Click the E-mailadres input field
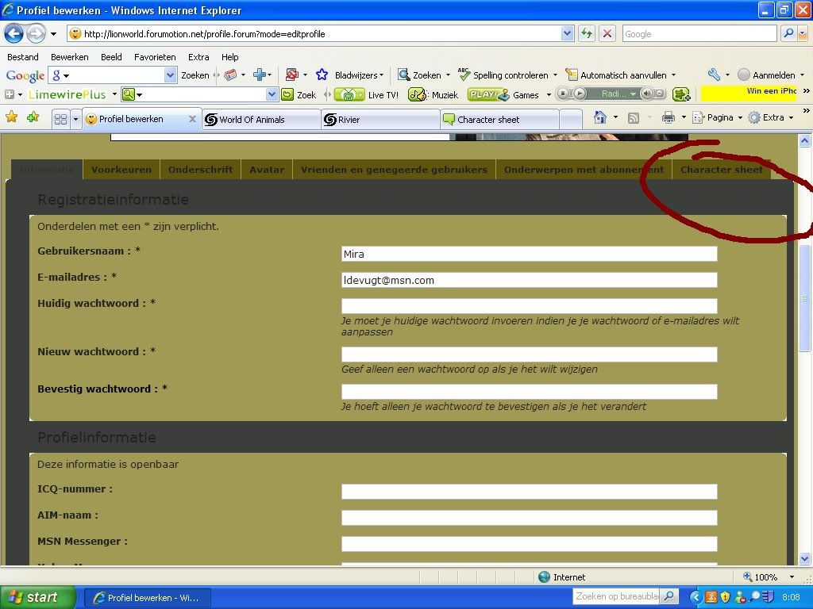 tap(529, 280)
